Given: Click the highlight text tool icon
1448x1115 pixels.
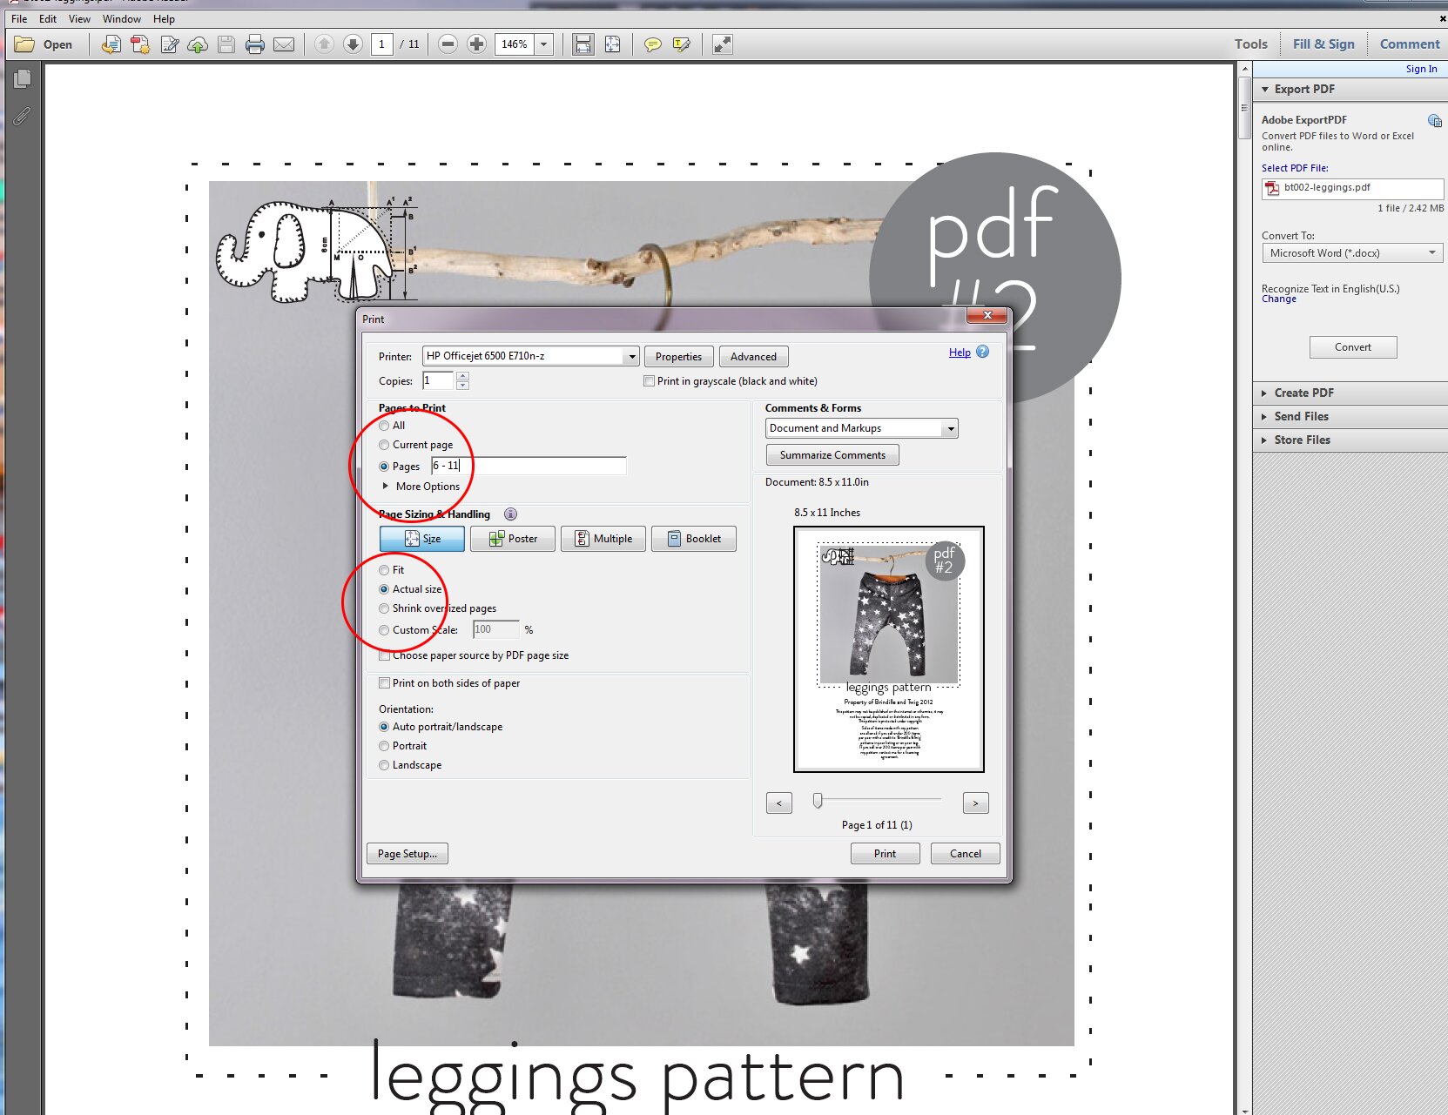Looking at the screenshot, I should [681, 44].
